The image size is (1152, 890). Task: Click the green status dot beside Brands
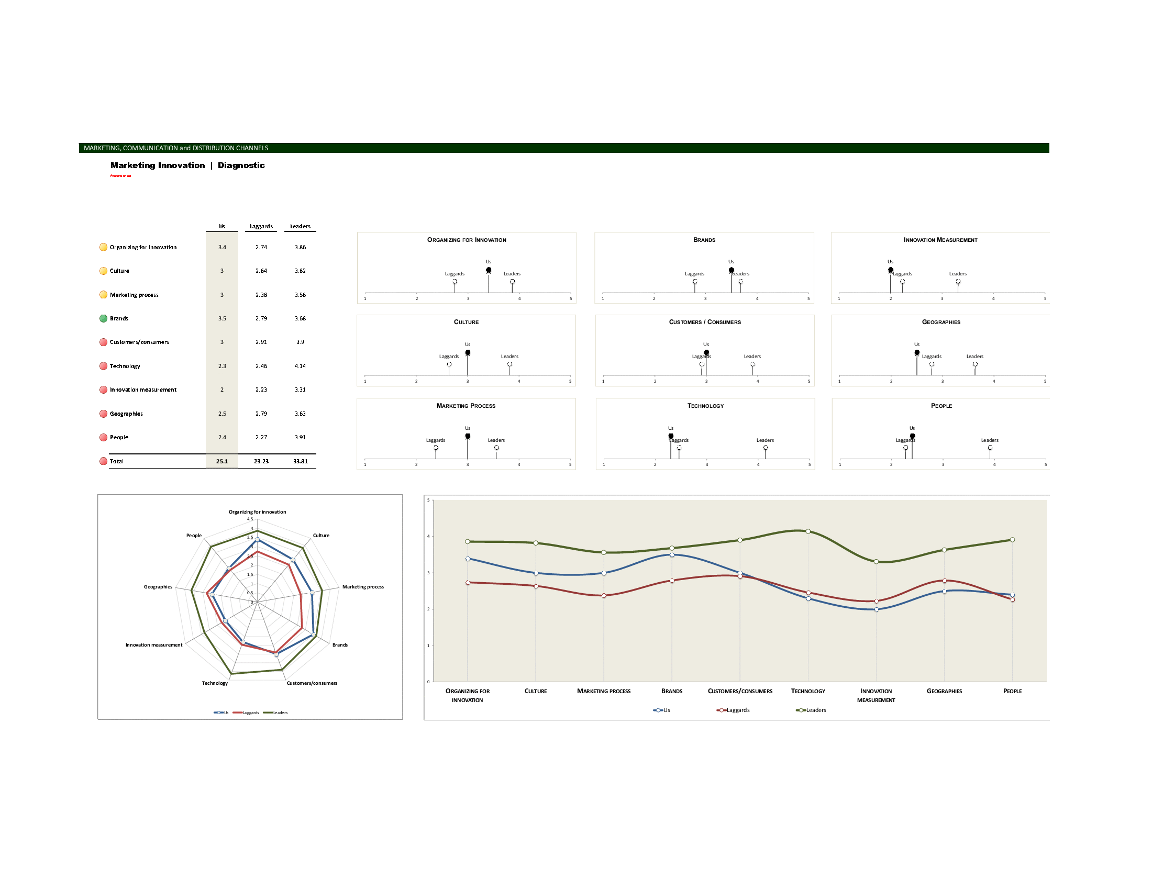[x=103, y=318]
